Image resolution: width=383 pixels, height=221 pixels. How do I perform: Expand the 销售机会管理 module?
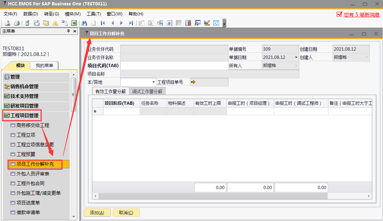coord(24,86)
